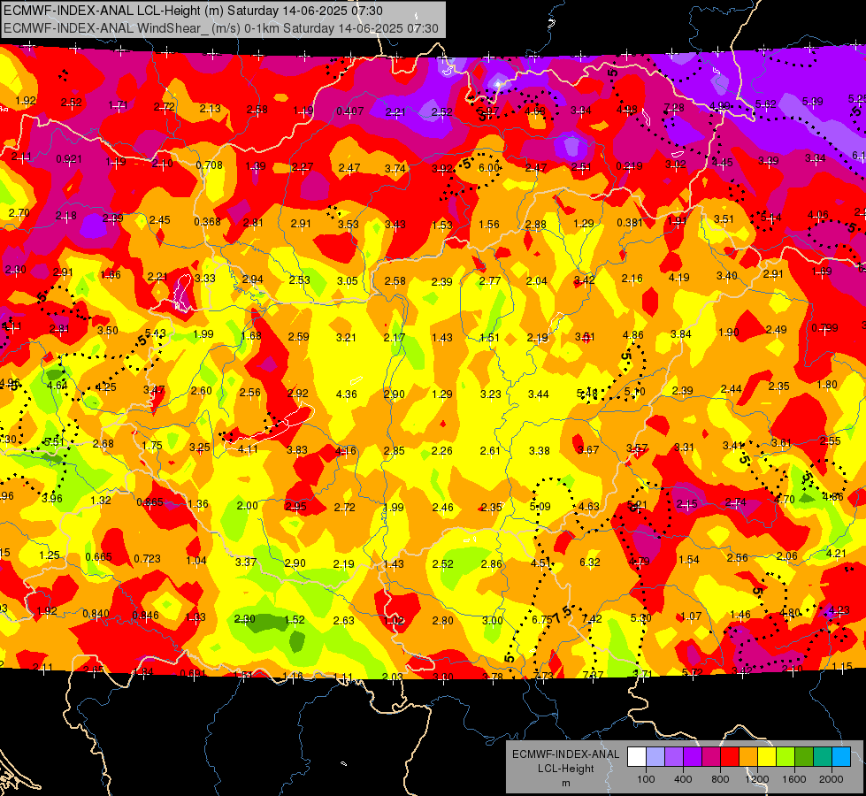Click the LCL-Height title line in the header

tap(193, 11)
